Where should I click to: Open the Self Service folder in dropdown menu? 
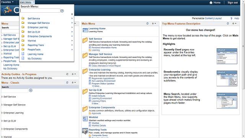(34, 18)
